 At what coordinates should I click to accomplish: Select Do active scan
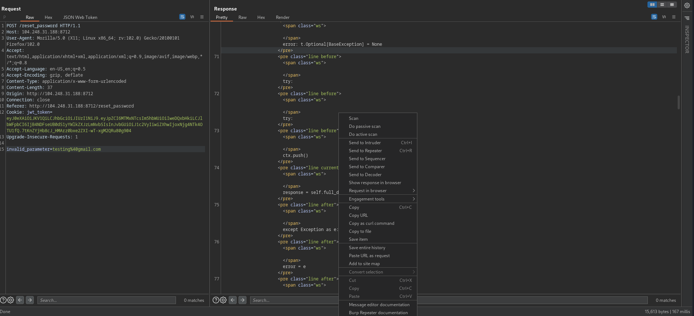[378, 134]
